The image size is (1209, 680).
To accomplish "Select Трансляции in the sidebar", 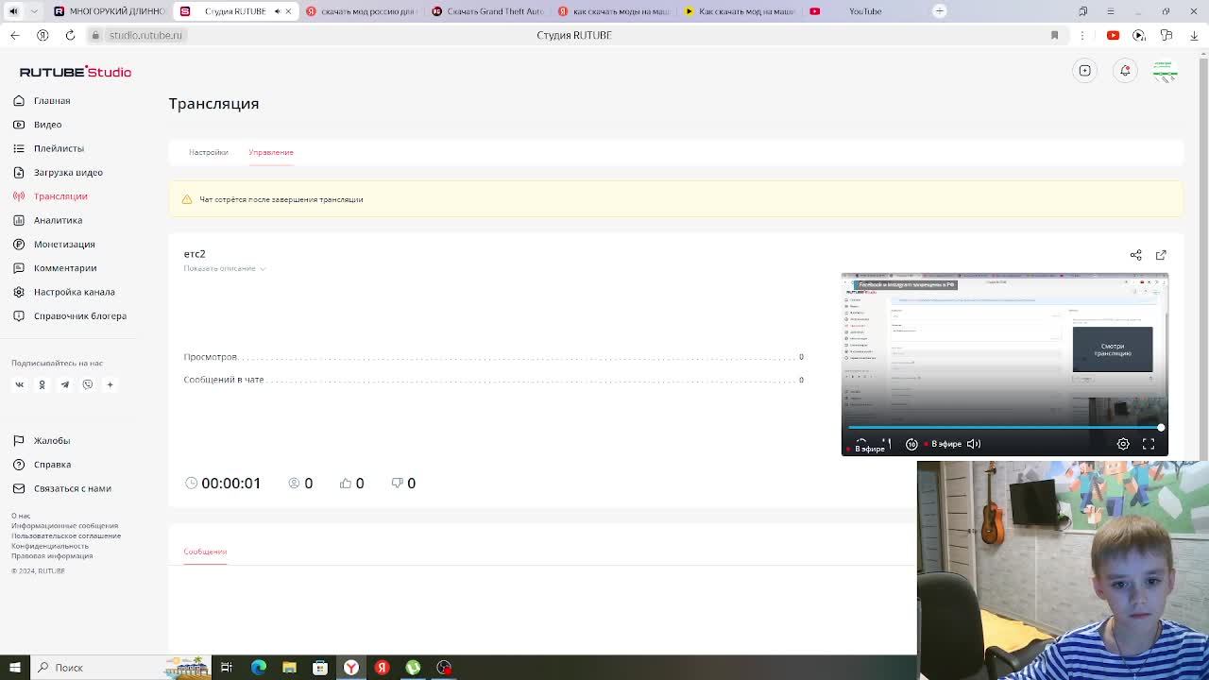I will [60, 196].
